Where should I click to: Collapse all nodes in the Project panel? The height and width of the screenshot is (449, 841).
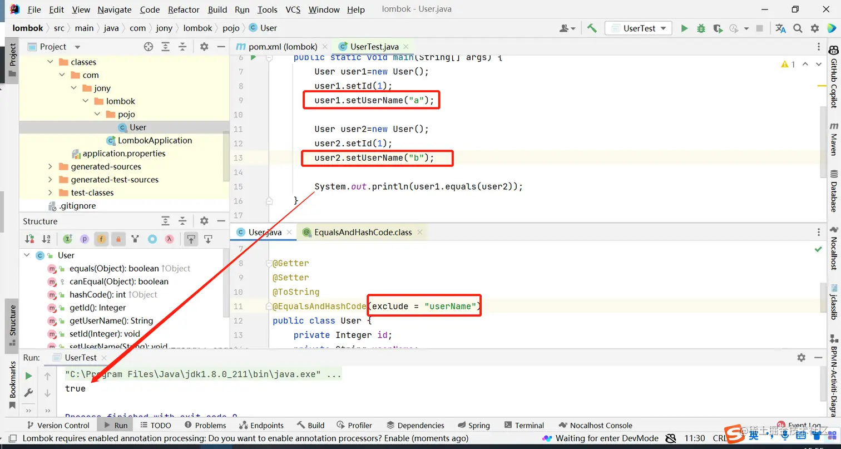point(182,47)
